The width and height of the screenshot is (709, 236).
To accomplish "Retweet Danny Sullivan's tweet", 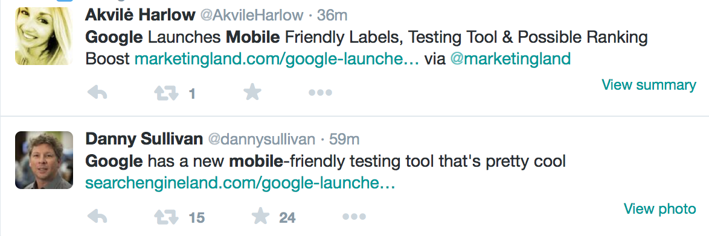I will point(167,217).
